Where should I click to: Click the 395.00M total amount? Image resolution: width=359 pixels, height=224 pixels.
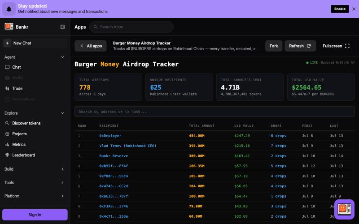[x=197, y=146]
